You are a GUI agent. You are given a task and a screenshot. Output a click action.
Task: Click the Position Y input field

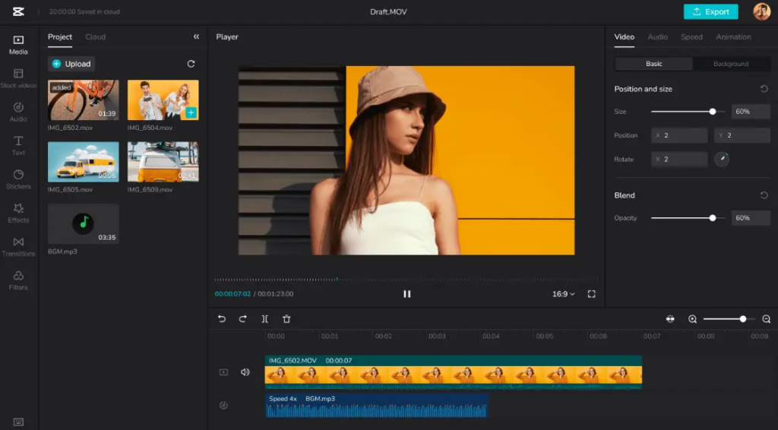coord(742,135)
